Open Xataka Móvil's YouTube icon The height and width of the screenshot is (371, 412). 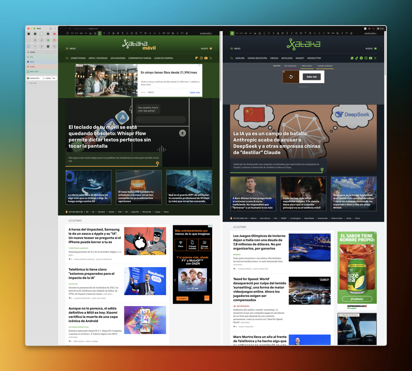pos(206,58)
